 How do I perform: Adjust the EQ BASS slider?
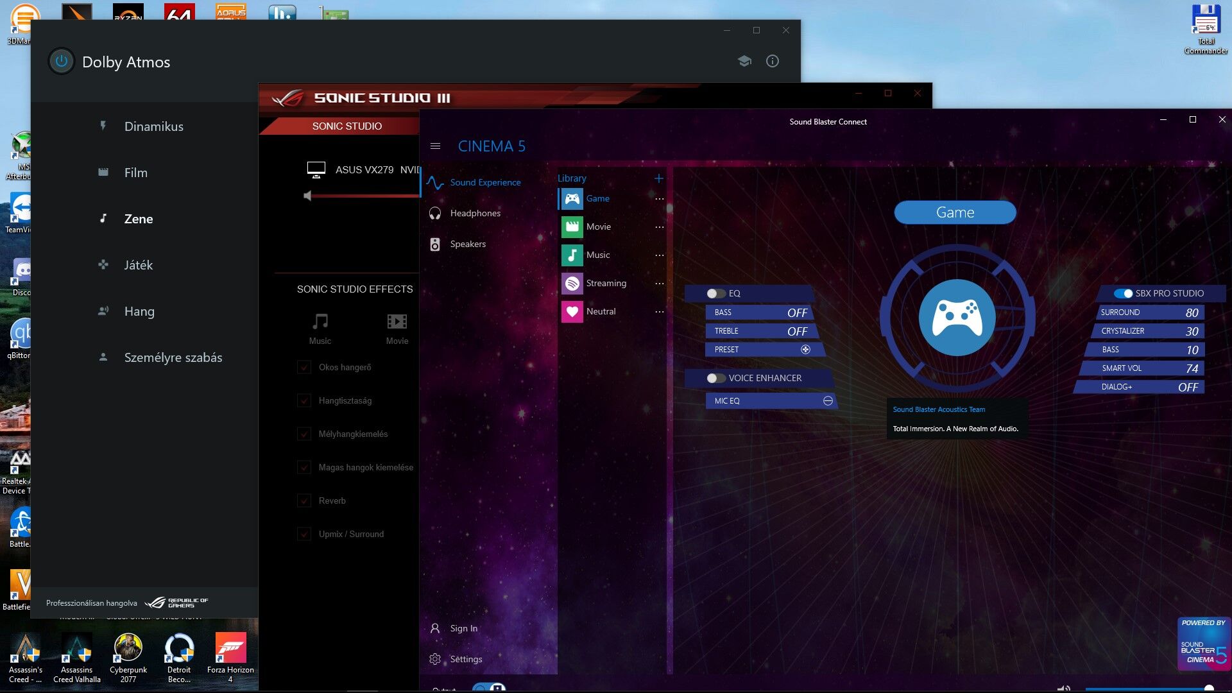point(760,312)
